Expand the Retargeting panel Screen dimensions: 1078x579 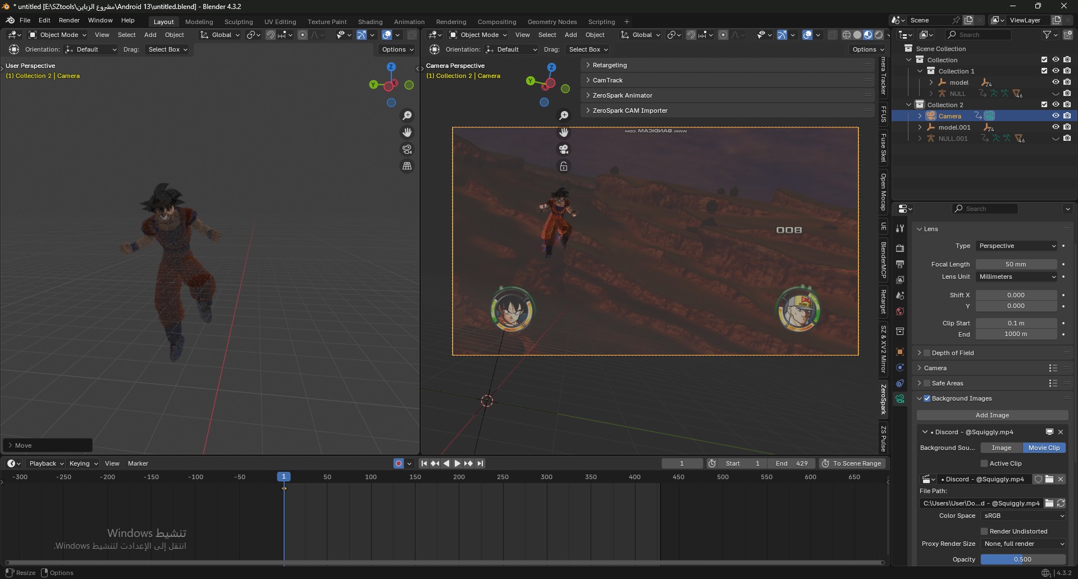coord(728,65)
